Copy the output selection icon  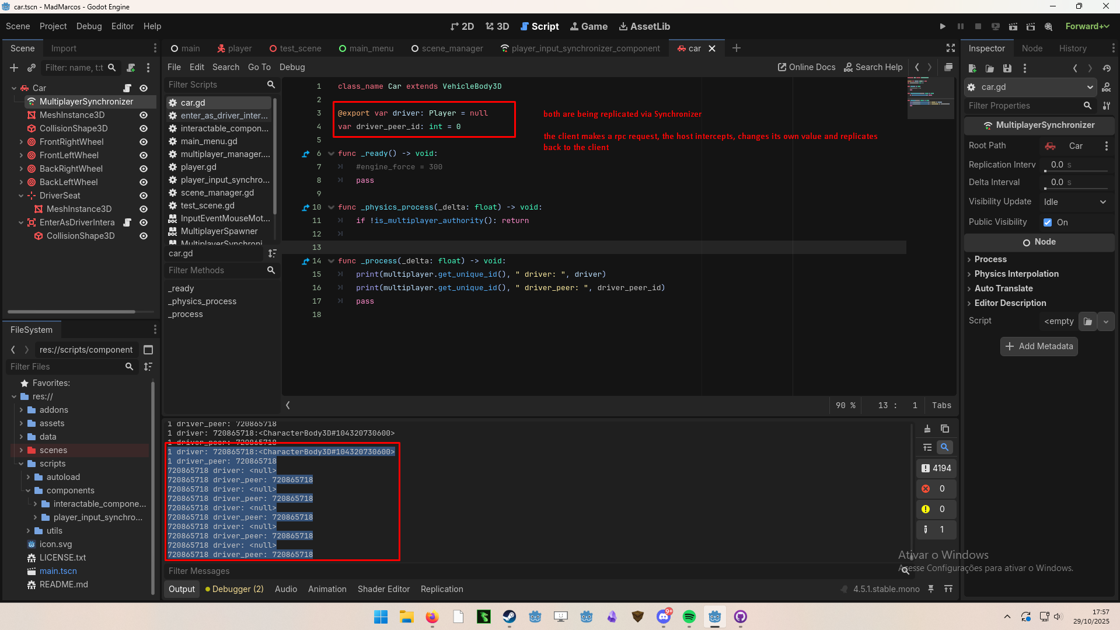[945, 429]
